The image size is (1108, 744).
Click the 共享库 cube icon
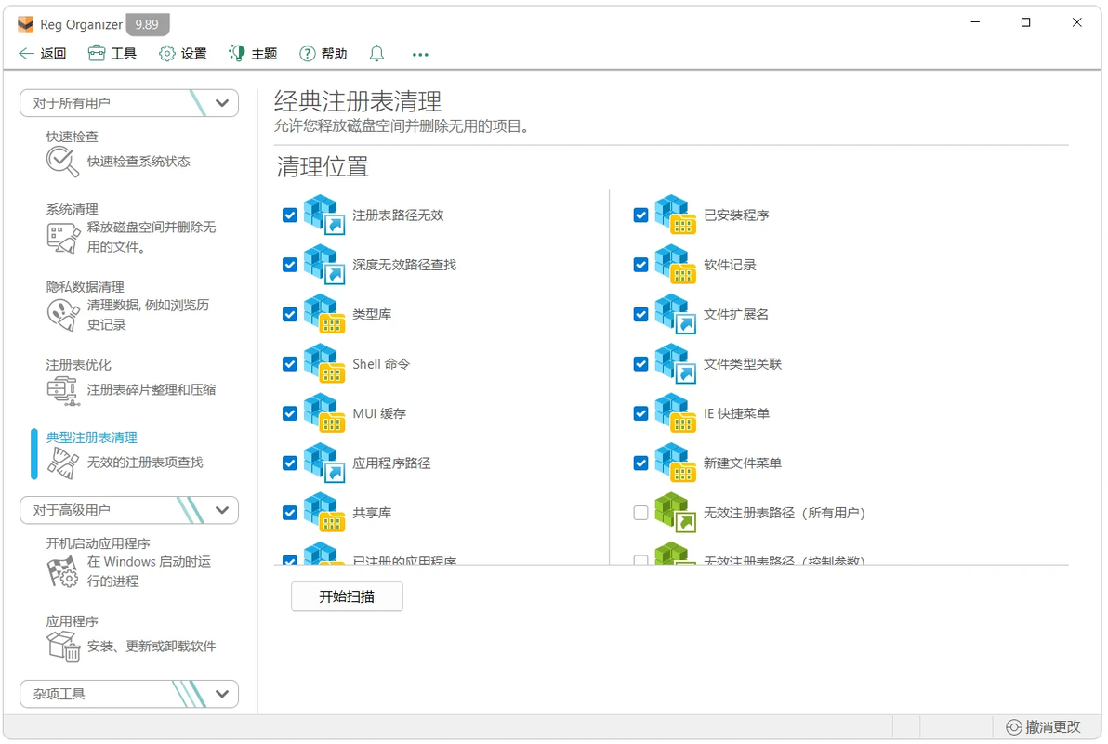(x=324, y=512)
